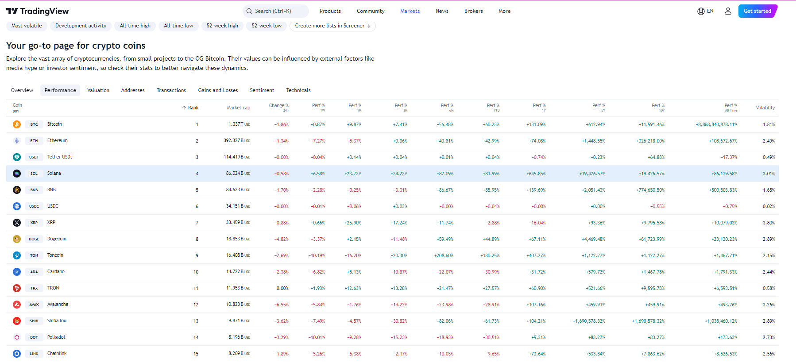796x363 pixels.
Task: Open the Dogecoin coin name link
Action: point(57,239)
